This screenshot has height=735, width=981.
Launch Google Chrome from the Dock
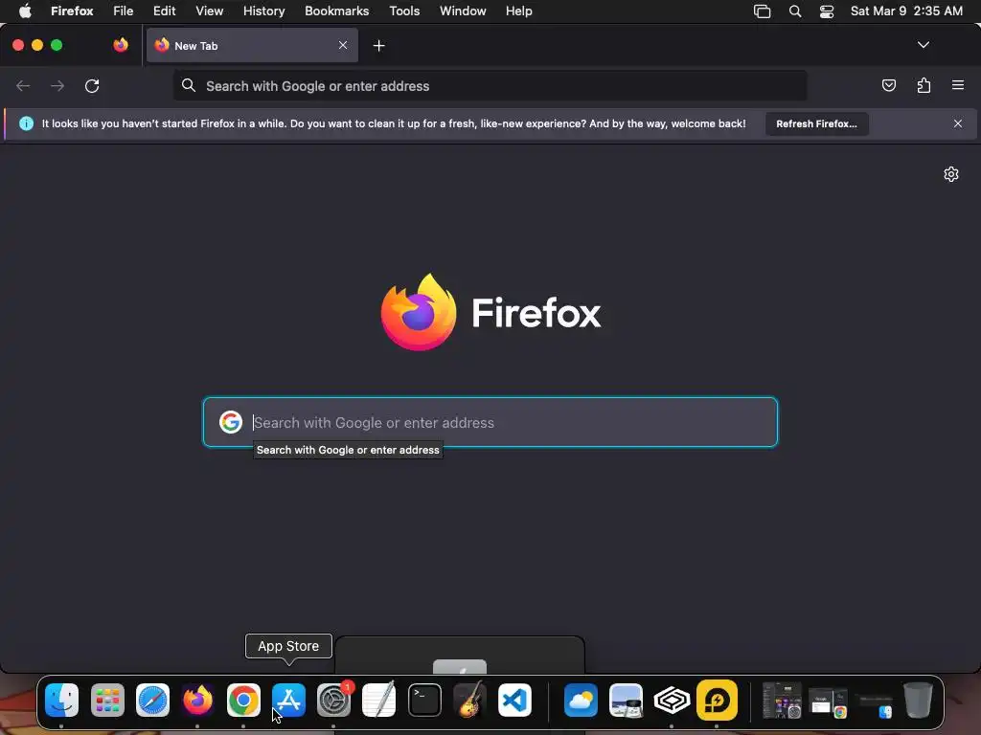[243, 700]
